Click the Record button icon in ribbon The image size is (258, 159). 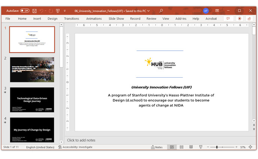tap(240, 18)
